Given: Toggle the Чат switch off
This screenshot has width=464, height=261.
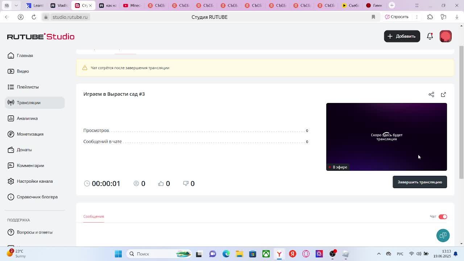Looking at the screenshot, I should tap(443, 216).
